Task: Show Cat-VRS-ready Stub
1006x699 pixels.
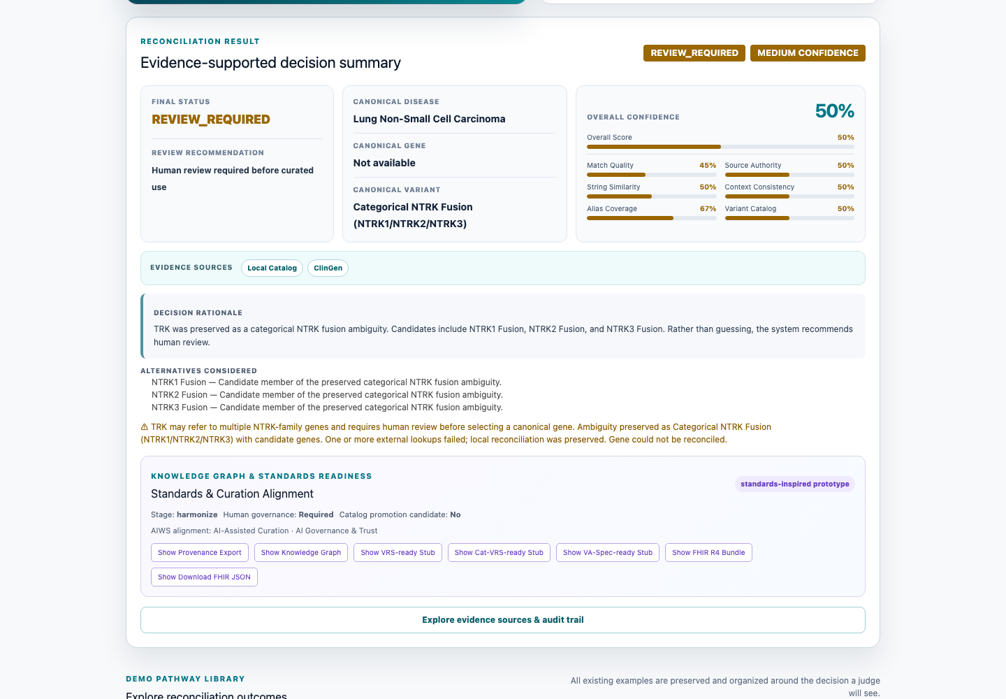Action: pyautogui.click(x=499, y=552)
